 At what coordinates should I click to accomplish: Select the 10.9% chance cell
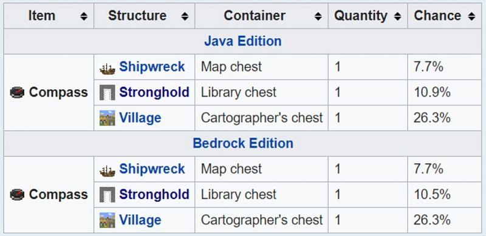tap(444, 92)
